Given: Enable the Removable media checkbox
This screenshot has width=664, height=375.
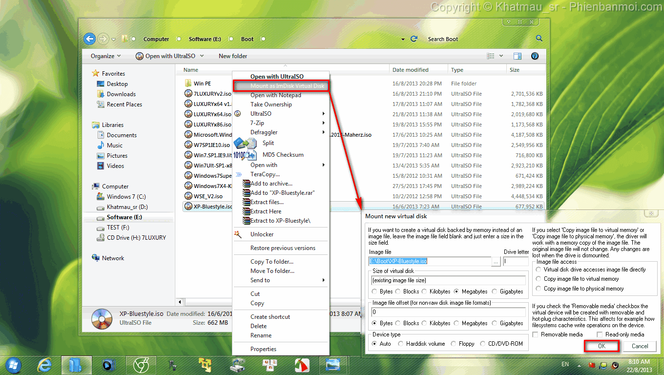Looking at the screenshot, I should click(x=536, y=334).
